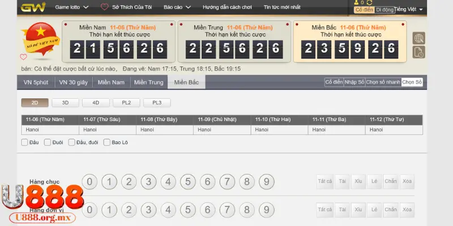This screenshot has height=226, width=453.
Task: Select tens digit 1 in Hàng chục
Action: (x=109, y=182)
